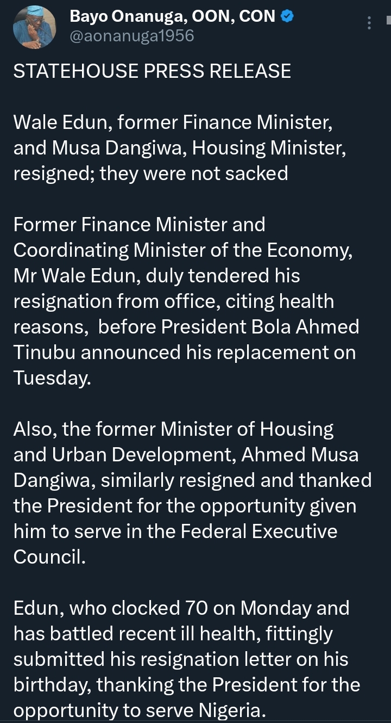Click the blue verified badge

pos(288,17)
